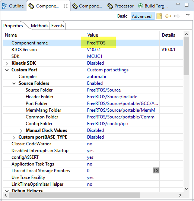Close the Component Inspector tab with X
The height and width of the screenshot is (201, 194).
66,6
